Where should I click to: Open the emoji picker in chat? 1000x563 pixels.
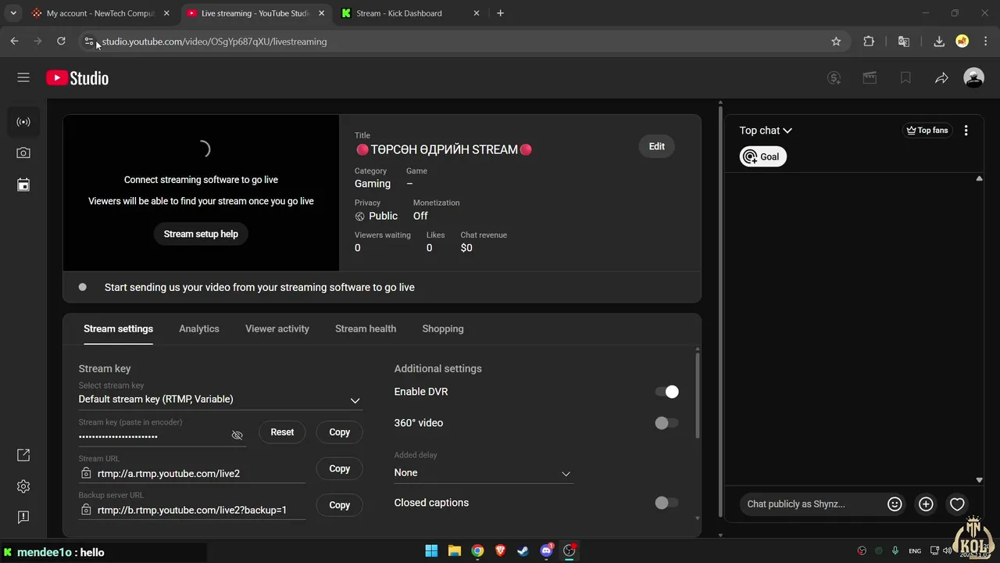click(895, 504)
